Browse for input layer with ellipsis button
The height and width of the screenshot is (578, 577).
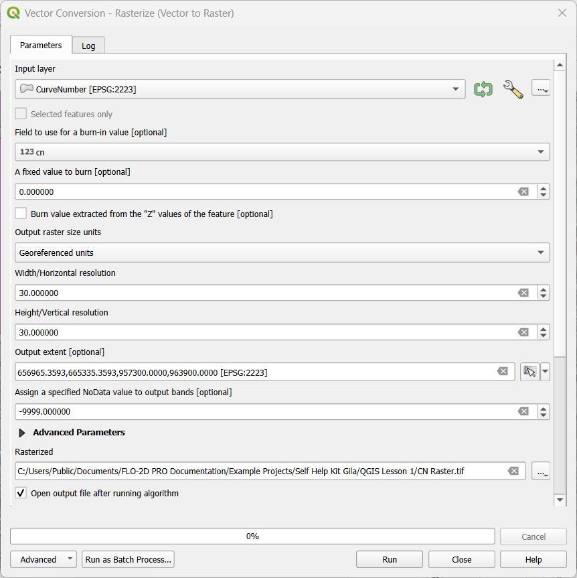click(541, 88)
